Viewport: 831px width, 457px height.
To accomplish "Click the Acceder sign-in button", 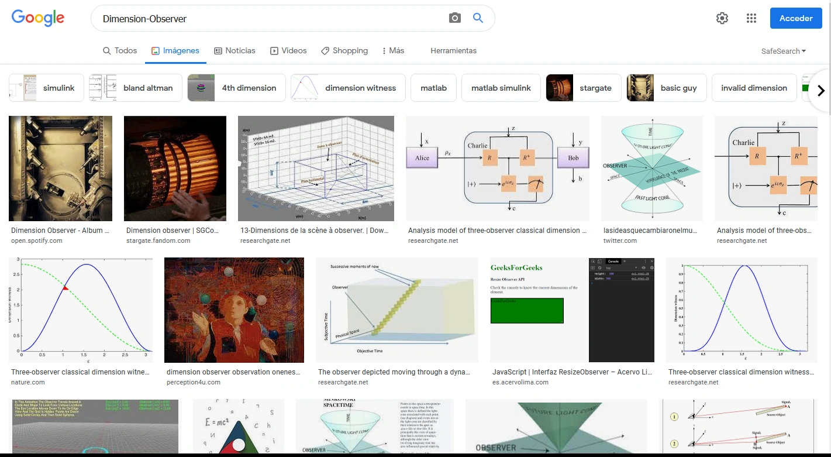I will [x=795, y=18].
